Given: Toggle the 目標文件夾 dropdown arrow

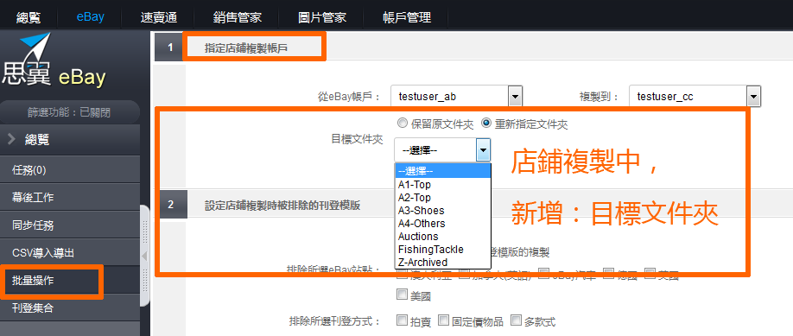Looking at the screenshot, I should pyautogui.click(x=484, y=150).
